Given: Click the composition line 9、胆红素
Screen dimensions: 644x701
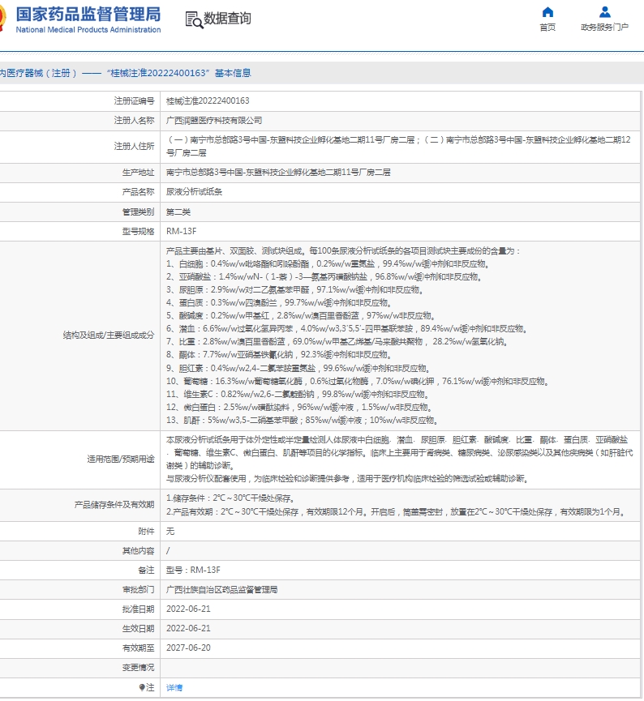Looking at the screenshot, I should (299, 368).
